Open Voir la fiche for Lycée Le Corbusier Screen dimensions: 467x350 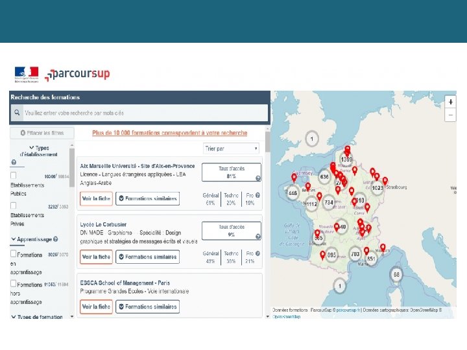click(x=96, y=257)
